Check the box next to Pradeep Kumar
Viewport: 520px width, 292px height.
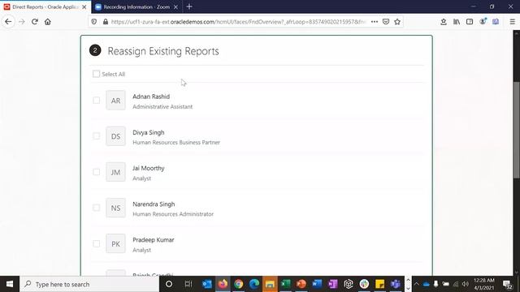pyautogui.click(x=96, y=243)
